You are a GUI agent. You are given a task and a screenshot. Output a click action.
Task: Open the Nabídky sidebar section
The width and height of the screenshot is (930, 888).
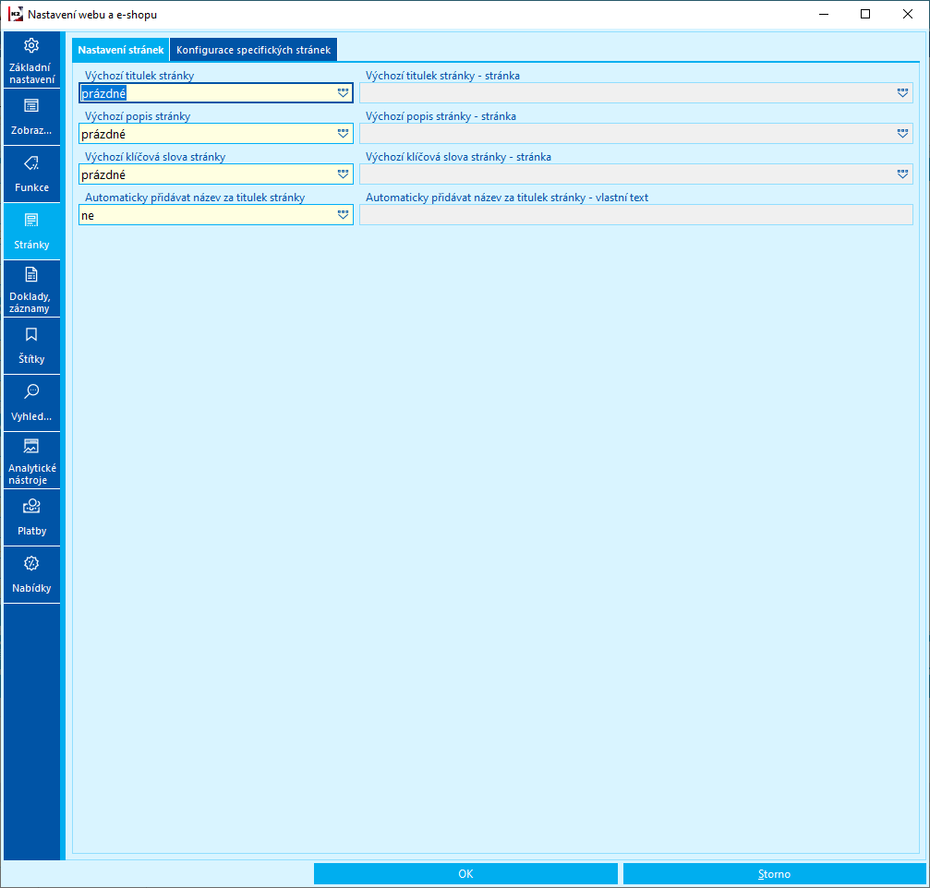pyautogui.click(x=31, y=574)
